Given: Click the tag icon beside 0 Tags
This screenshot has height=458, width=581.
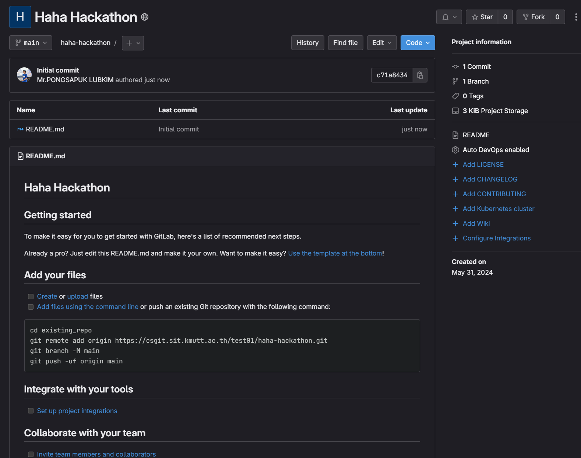Looking at the screenshot, I should [455, 96].
